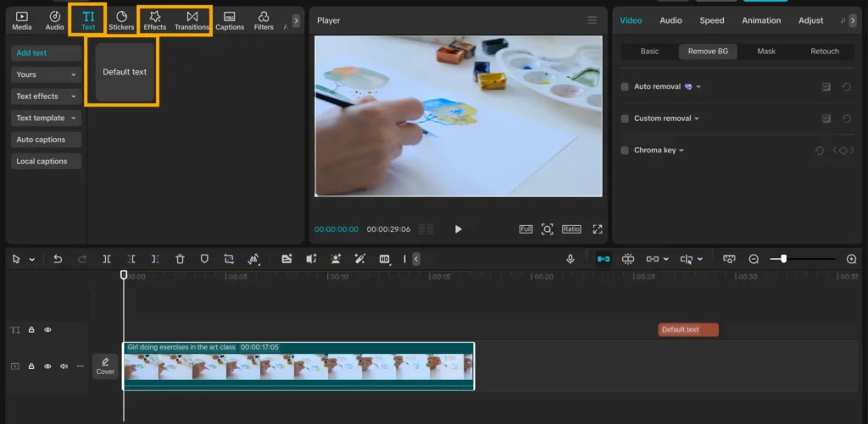Screen dimensions: 868x424
Task: Click the Delete trash icon
Action: 180,259
